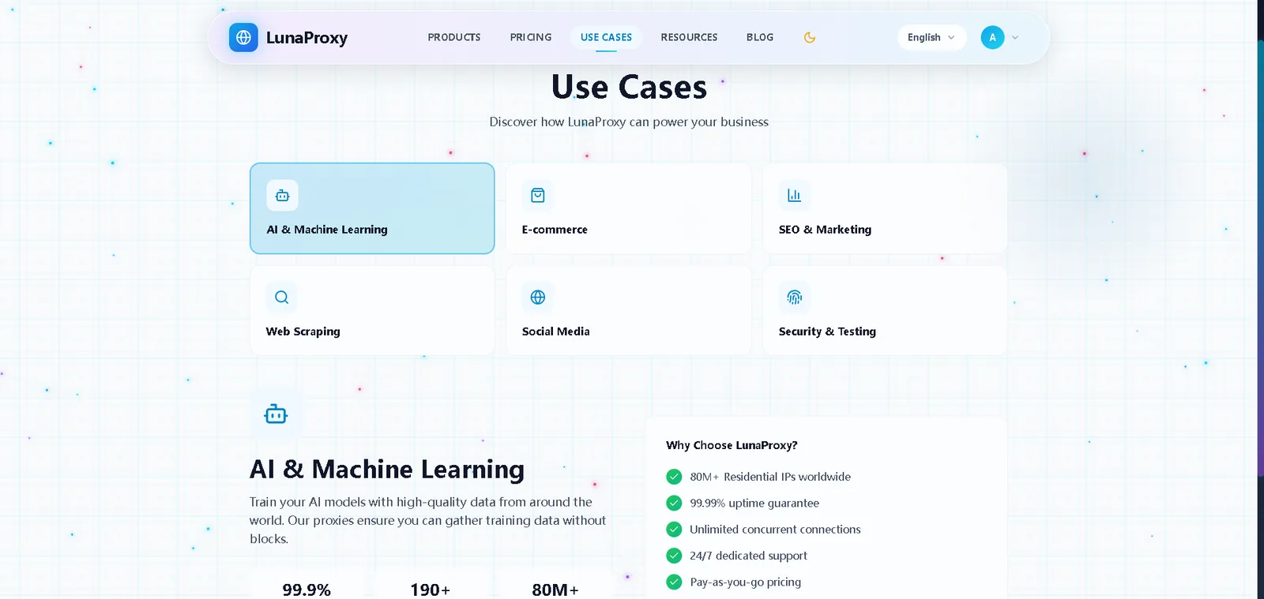The image size is (1264, 599).
Task: Click the 80M+ statistic value
Action: tap(555, 590)
